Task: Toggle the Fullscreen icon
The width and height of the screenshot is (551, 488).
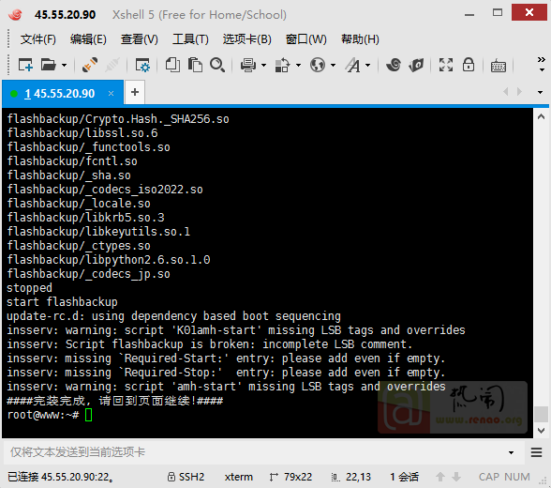Action: point(446,65)
